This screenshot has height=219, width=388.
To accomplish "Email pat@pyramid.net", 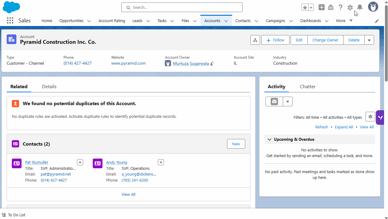I will (x=56, y=174).
